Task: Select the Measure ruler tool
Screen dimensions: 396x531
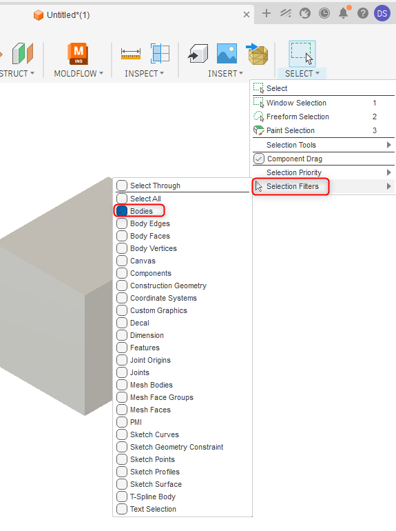Action: point(131,54)
